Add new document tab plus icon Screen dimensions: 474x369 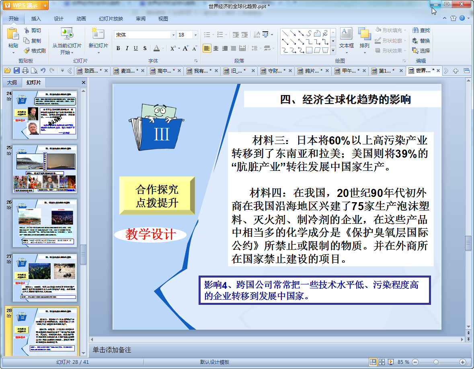click(x=456, y=71)
